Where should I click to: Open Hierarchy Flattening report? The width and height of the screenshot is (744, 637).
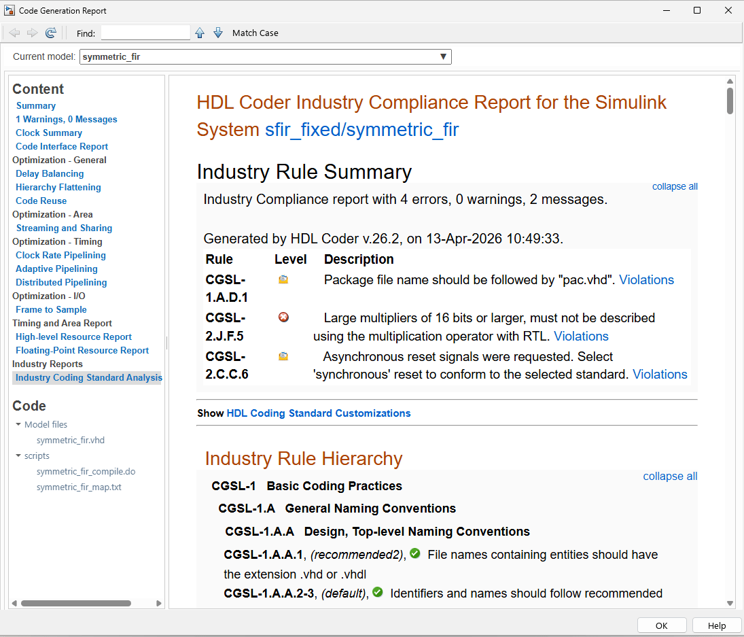tap(58, 187)
